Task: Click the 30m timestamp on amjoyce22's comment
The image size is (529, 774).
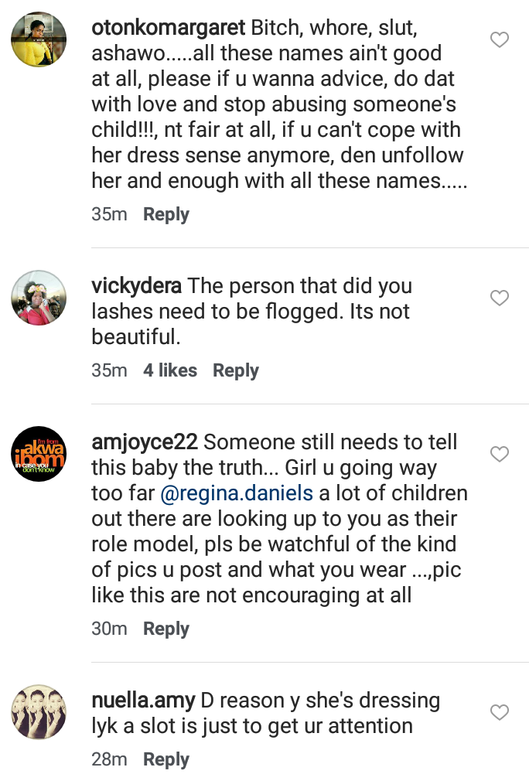Action: (109, 629)
